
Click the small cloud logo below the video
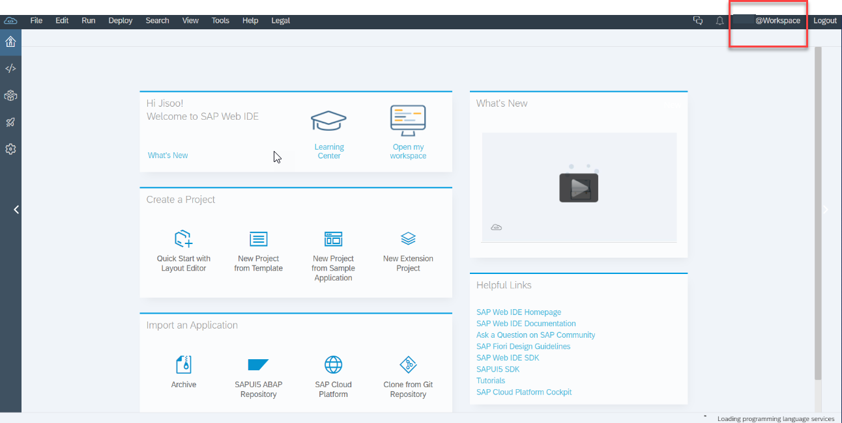(496, 227)
